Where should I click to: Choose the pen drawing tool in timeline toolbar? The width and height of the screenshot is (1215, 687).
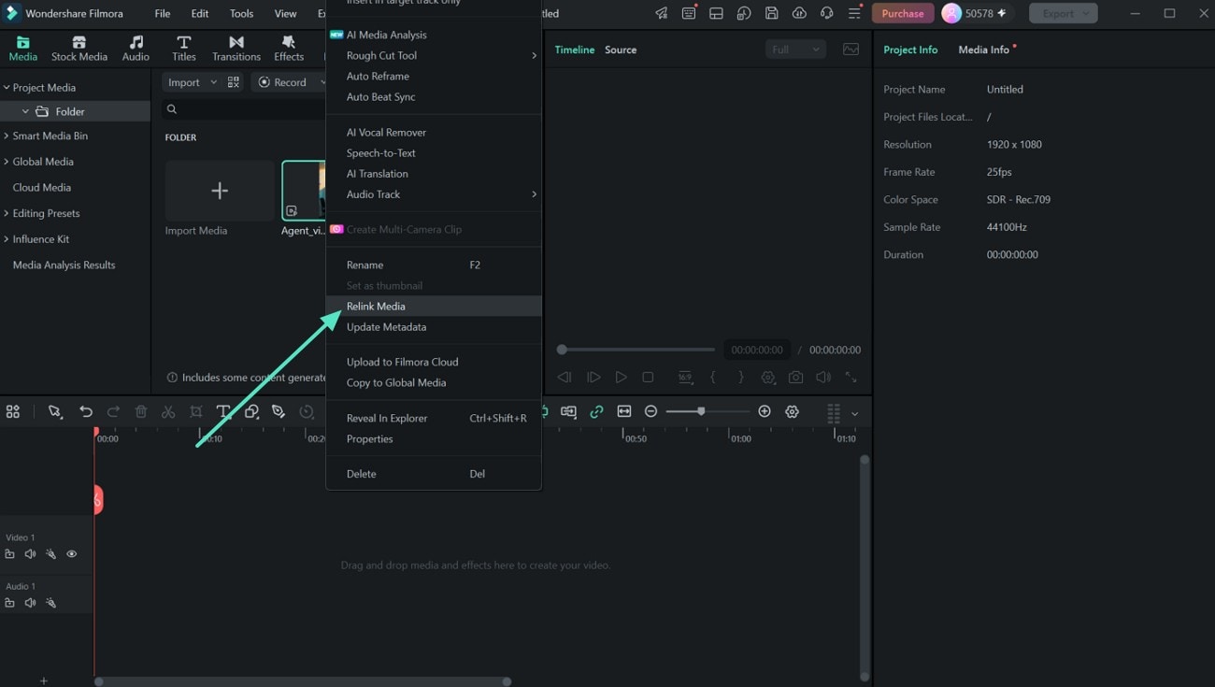pyautogui.click(x=279, y=412)
